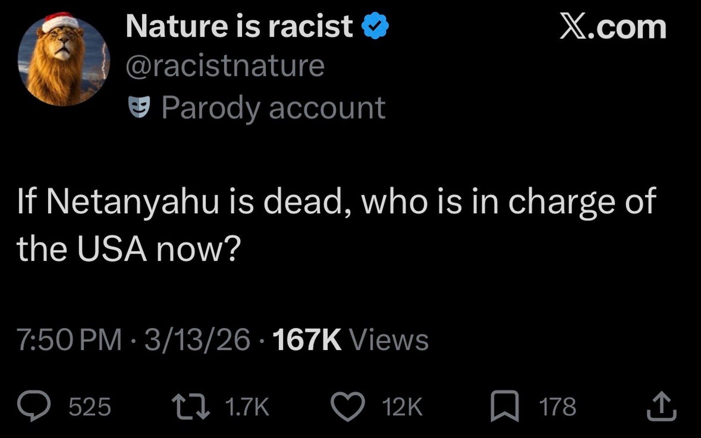The height and width of the screenshot is (438, 701).
Task: Click the 1.7K reposts count
Action: click(x=247, y=406)
